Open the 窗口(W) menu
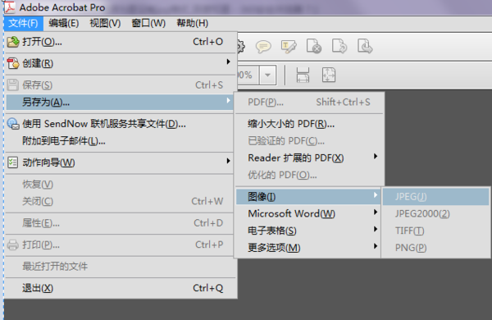 148,23
